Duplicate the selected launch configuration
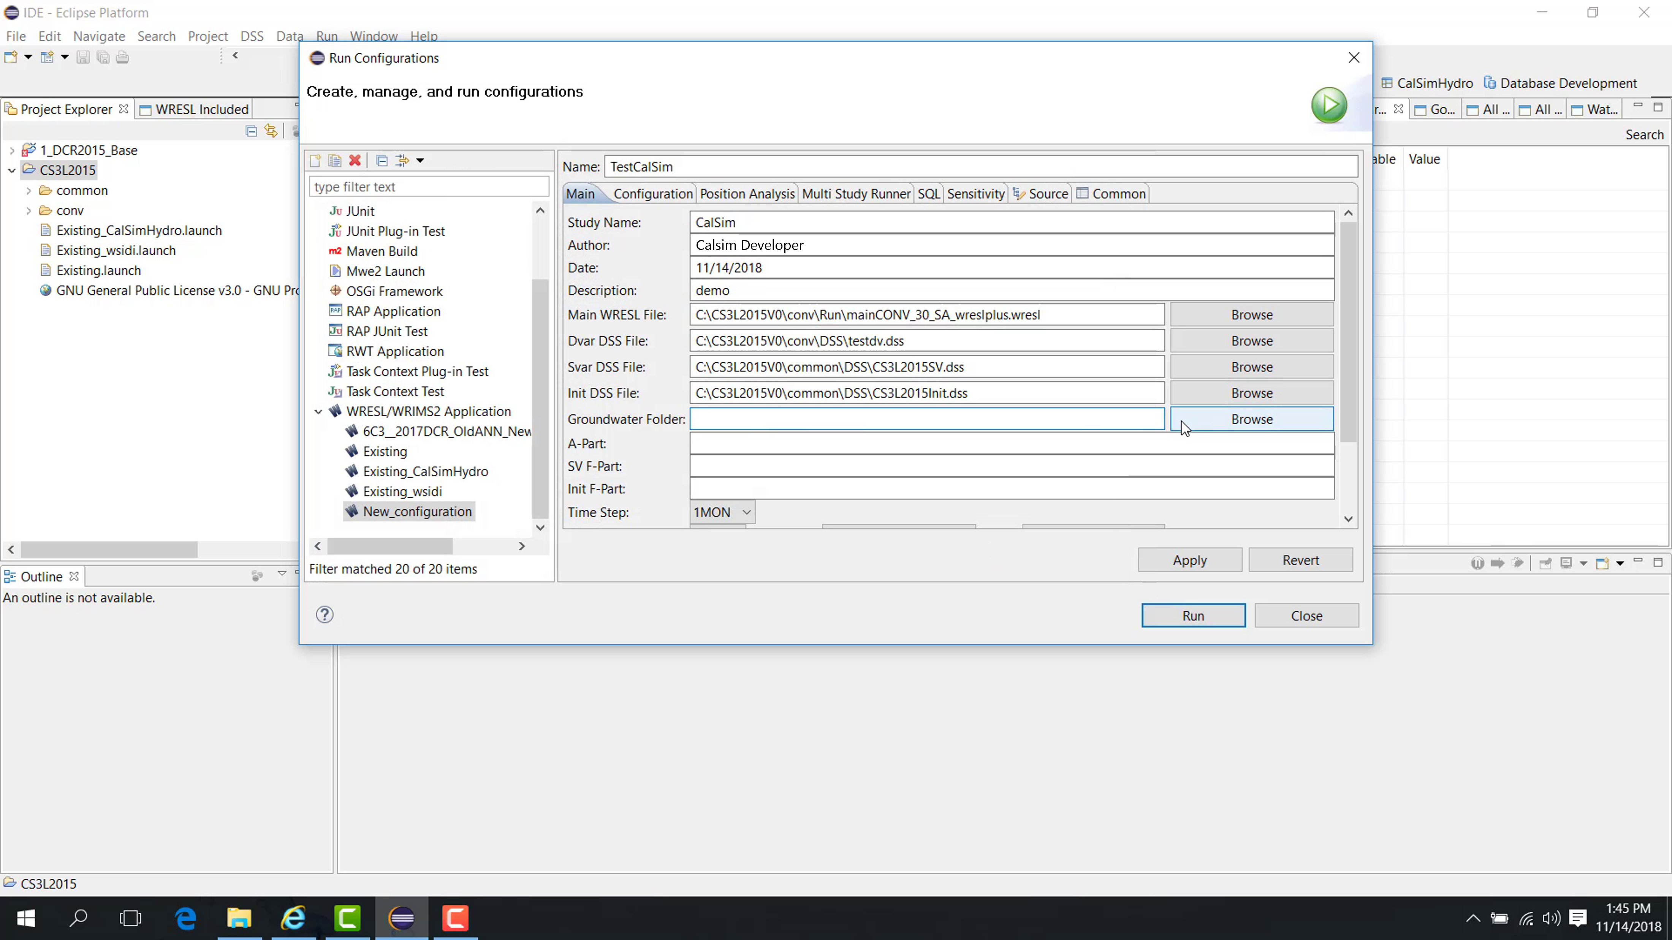The height and width of the screenshot is (940, 1672). [x=335, y=160]
